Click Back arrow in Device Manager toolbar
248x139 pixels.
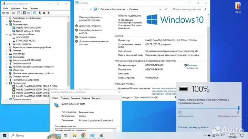coord(3,13)
